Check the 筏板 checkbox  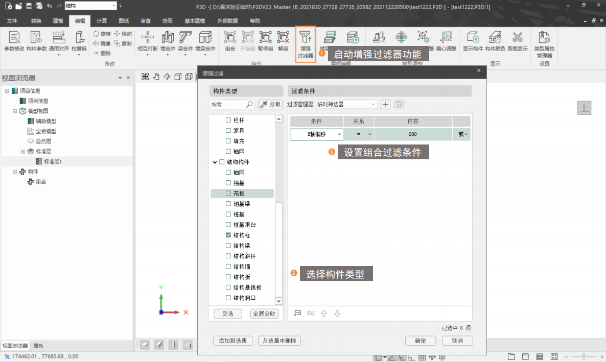[x=228, y=194]
